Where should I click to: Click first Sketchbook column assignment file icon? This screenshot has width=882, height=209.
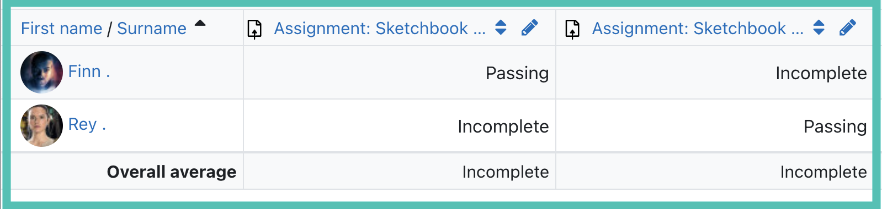(254, 29)
